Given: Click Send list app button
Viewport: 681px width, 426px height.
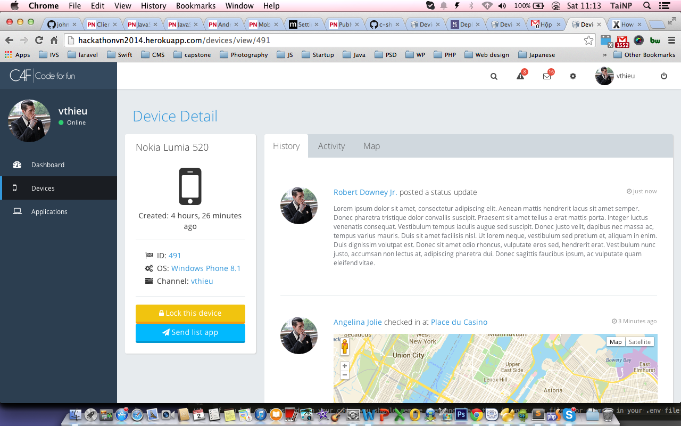Looking at the screenshot, I should click(x=190, y=332).
